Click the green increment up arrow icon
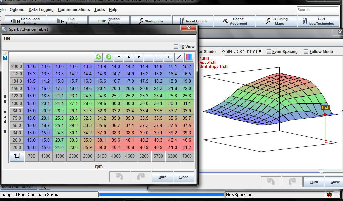This screenshot has height=201, width=343. coord(98,57)
